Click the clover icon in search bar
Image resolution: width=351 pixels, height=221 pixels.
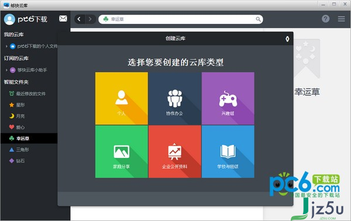106,19
